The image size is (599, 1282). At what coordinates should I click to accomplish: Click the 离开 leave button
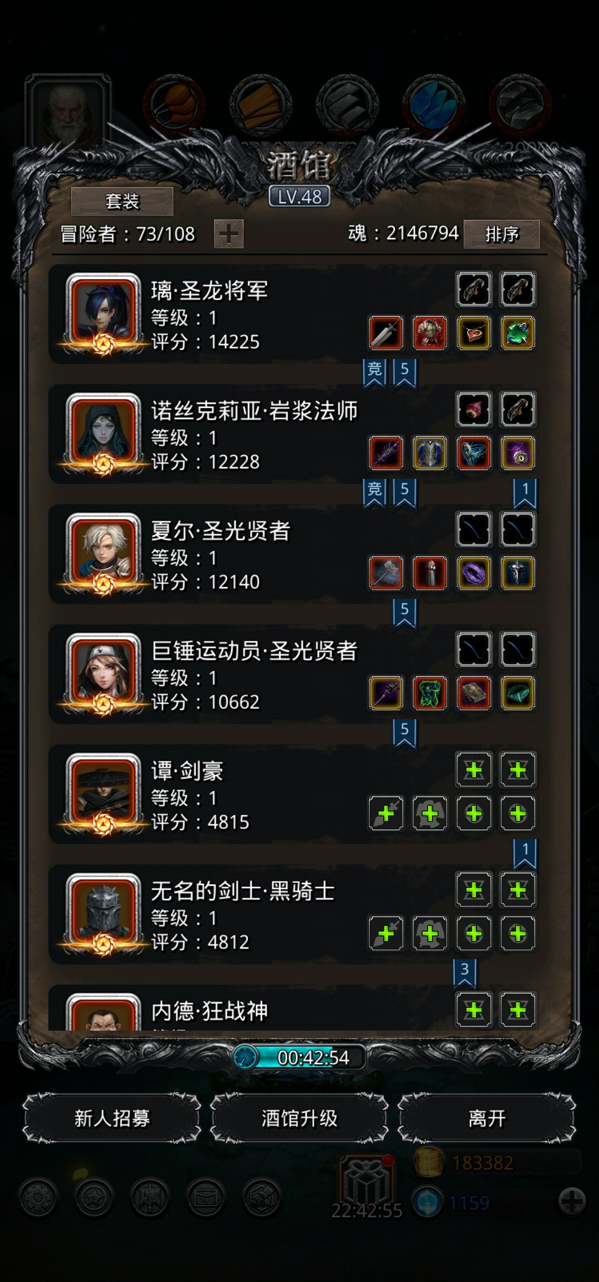[x=487, y=1118]
